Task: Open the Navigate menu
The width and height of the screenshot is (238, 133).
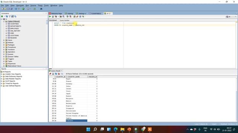Action: coord(20,6)
